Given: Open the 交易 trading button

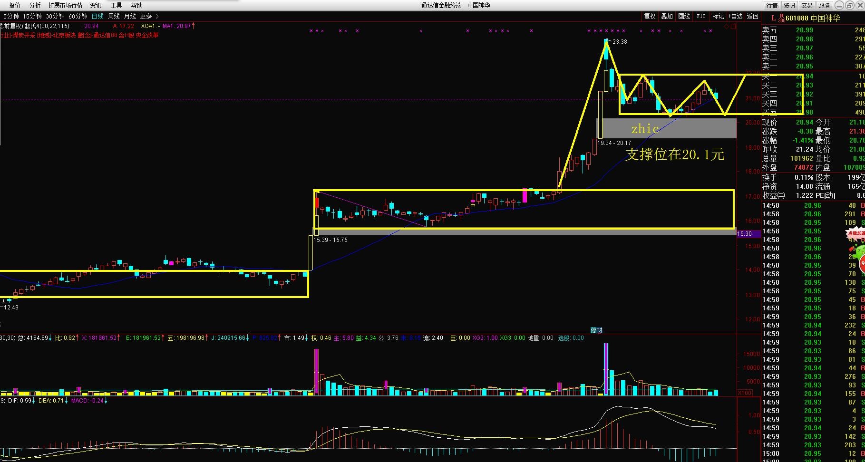Looking at the screenshot, I should (x=807, y=5).
